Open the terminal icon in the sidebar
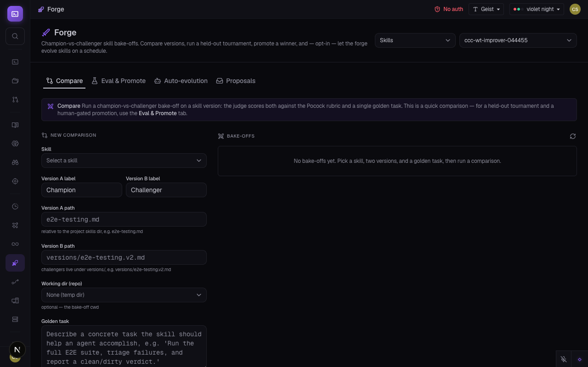 coord(15,62)
